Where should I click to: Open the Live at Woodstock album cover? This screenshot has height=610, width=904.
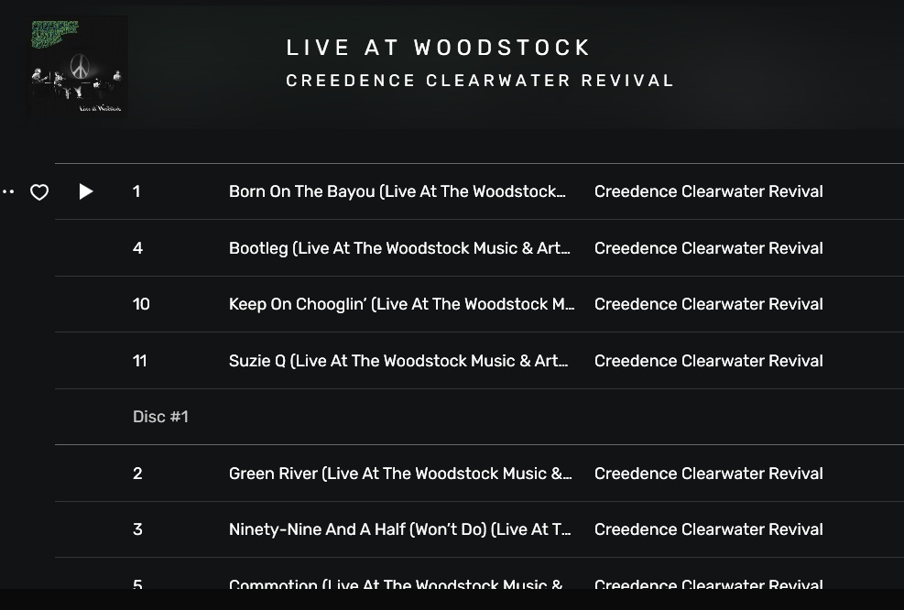coord(77,68)
